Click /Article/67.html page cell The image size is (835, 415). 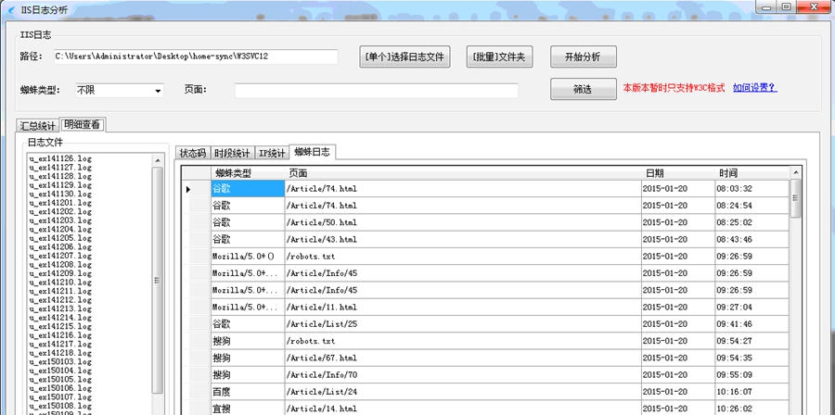coord(463,358)
